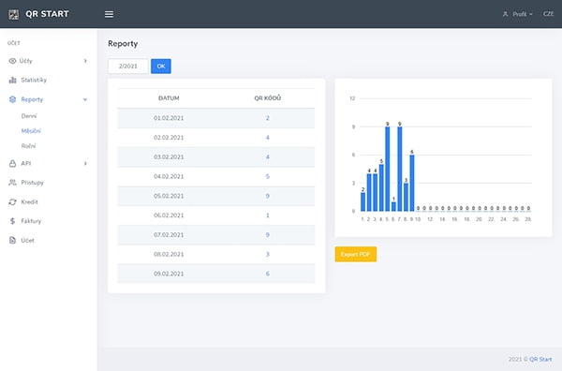Click the Účet document icon
The width and height of the screenshot is (562, 371).
pyautogui.click(x=12, y=240)
